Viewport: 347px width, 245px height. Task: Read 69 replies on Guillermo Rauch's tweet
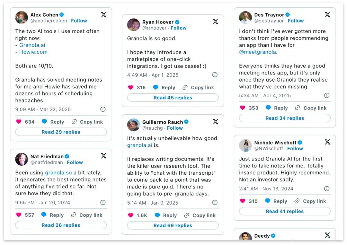point(173,225)
